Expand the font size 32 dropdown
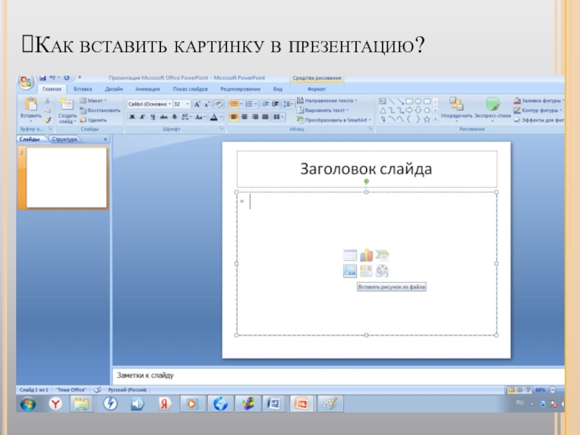Viewport: 580px width, 435px height. 186,104
